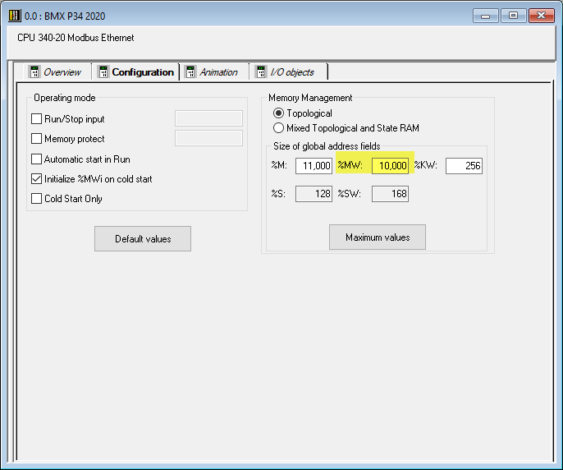The width and height of the screenshot is (563, 470).
Task: Click the Default values button
Action: [143, 239]
